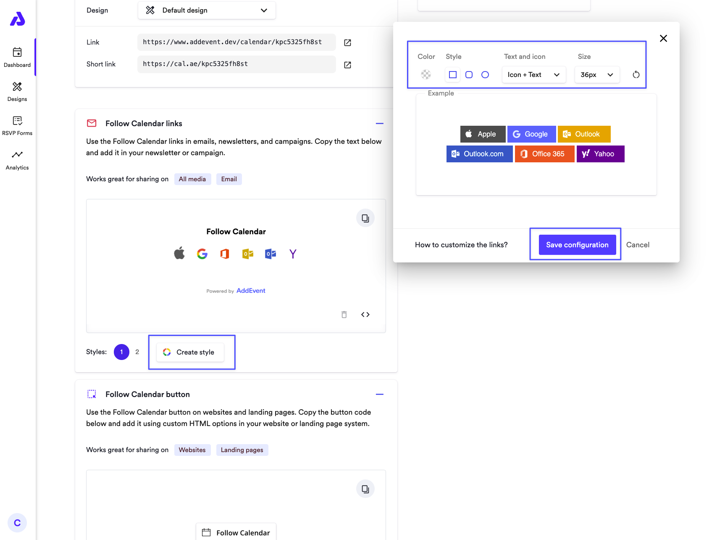The image size is (725, 540).
Task: Click the Office 365 icon in the preview
Action: [225, 254]
